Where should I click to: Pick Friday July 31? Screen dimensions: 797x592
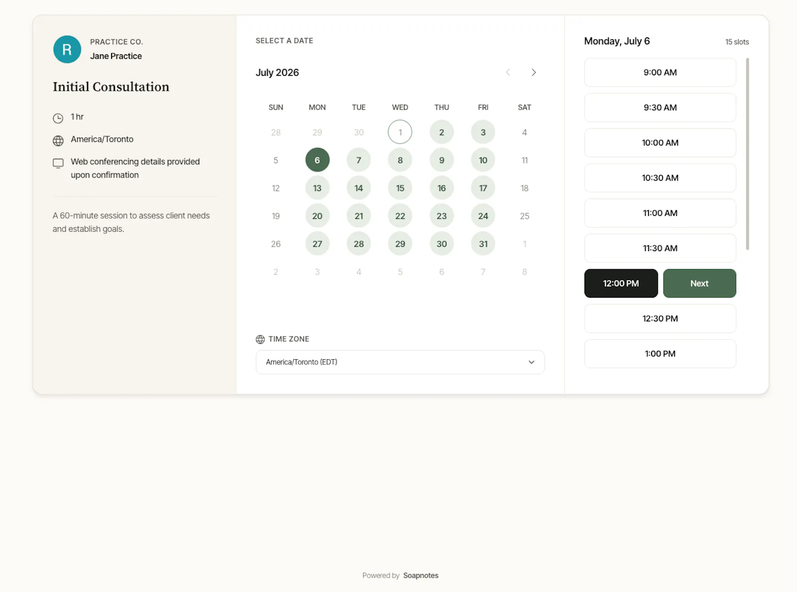click(x=483, y=244)
